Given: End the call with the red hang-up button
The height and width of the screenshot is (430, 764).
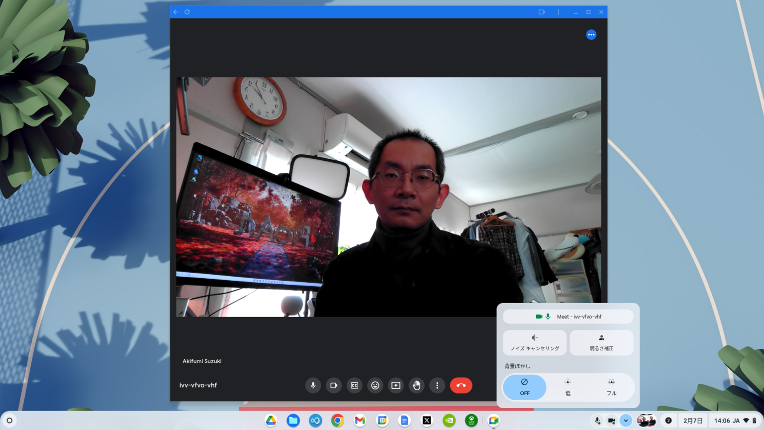Looking at the screenshot, I should pos(461,385).
